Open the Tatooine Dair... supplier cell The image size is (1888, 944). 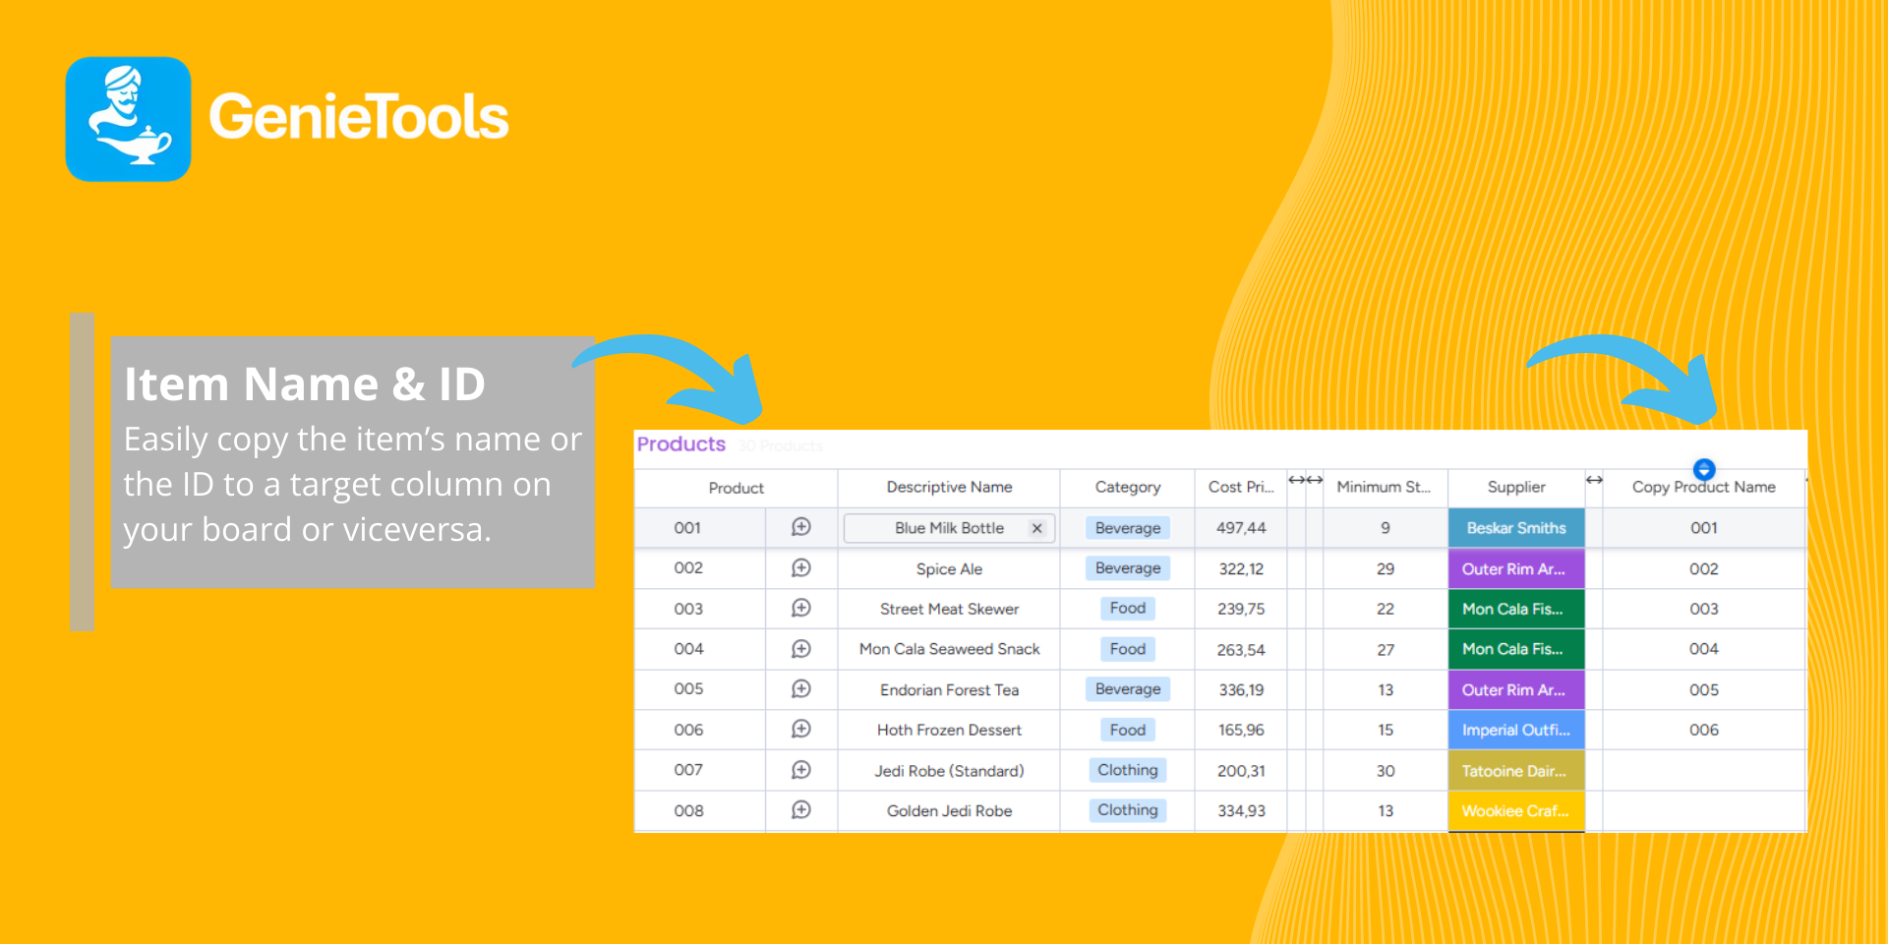[x=1515, y=771]
